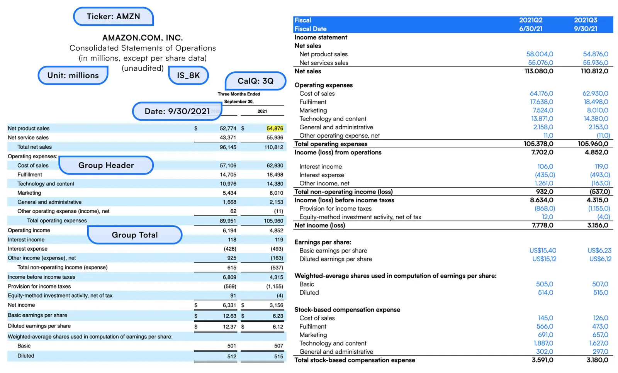Screen dimensions: 618x373
Task: Select the 6,809 income before taxes value
Action: [229, 277]
